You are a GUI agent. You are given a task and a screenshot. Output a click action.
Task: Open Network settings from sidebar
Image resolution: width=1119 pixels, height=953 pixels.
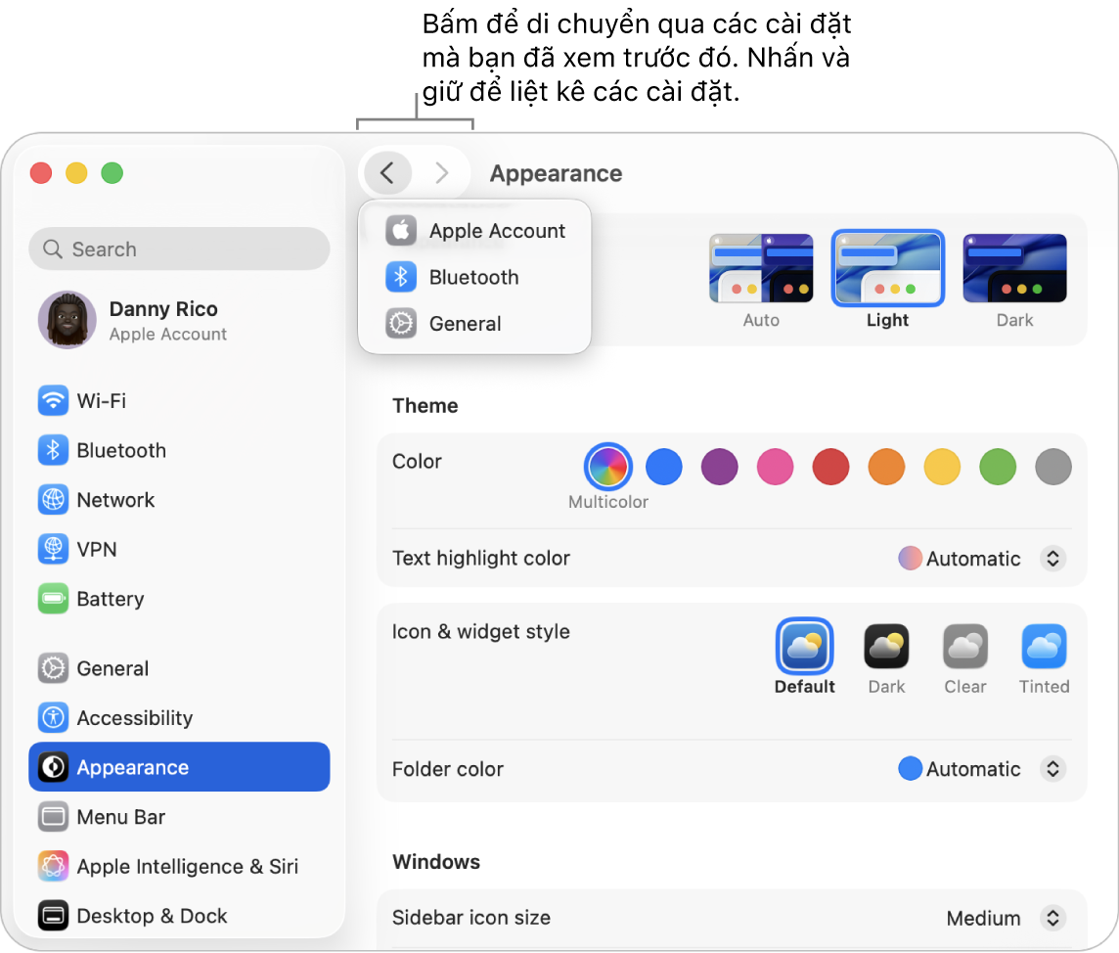[115, 500]
